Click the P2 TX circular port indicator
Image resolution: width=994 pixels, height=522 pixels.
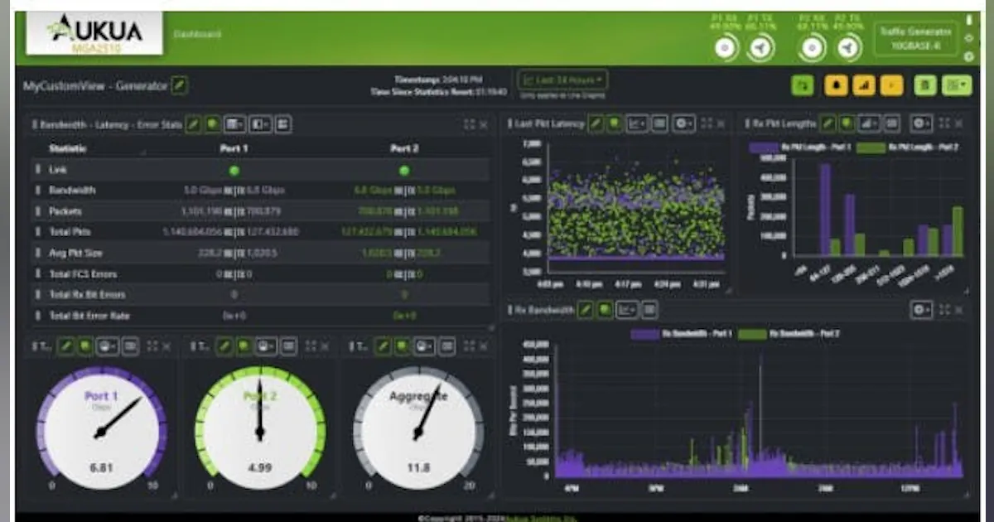847,49
